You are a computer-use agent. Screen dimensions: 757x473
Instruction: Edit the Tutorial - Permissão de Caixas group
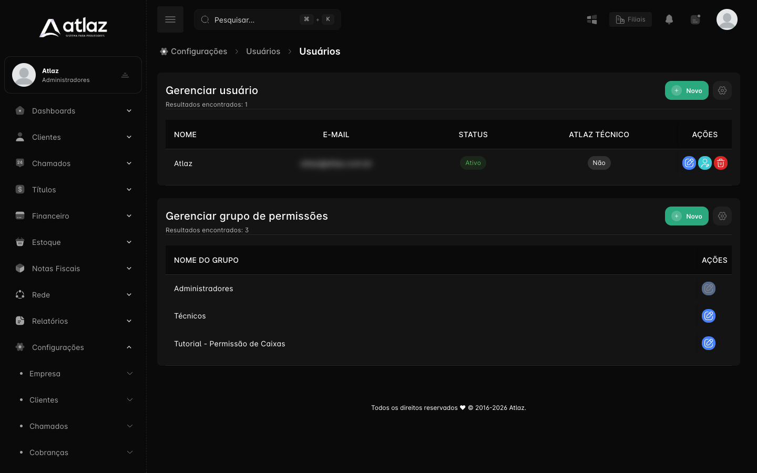point(709,343)
